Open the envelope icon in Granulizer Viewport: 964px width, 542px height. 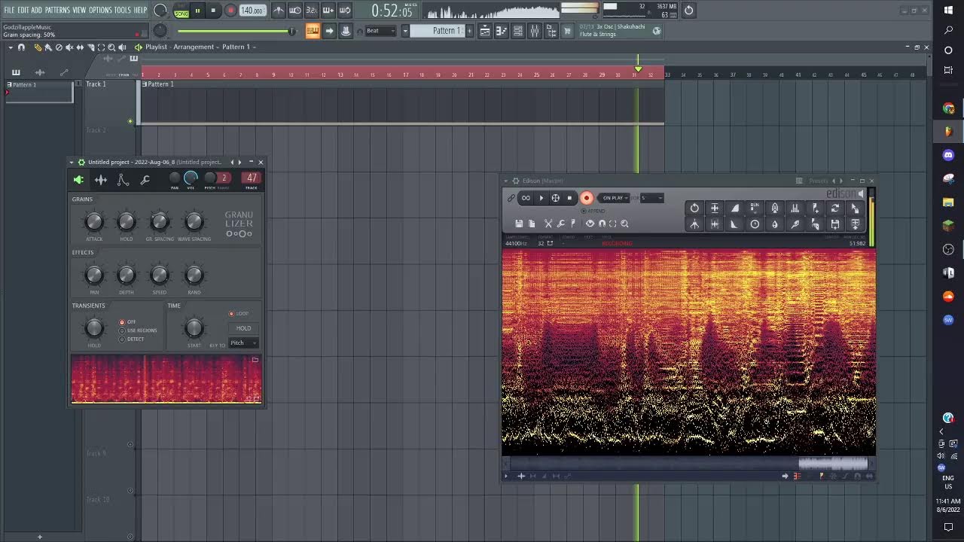(x=123, y=179)
